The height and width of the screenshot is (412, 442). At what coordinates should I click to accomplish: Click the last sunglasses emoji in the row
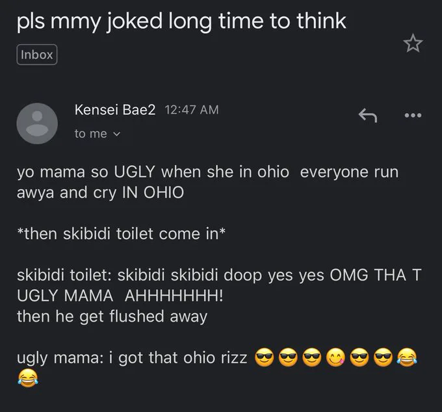point(382,357)
